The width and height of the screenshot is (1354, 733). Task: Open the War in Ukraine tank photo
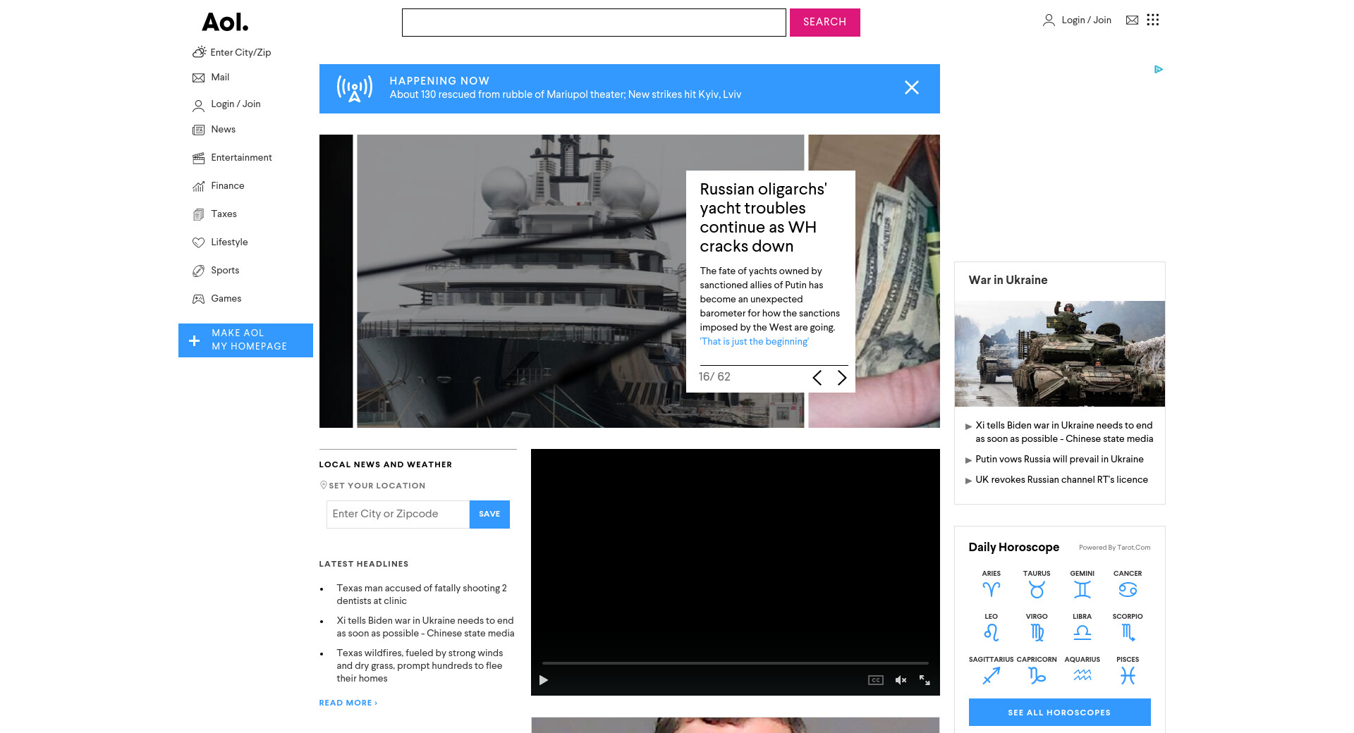coord(1060,354)
